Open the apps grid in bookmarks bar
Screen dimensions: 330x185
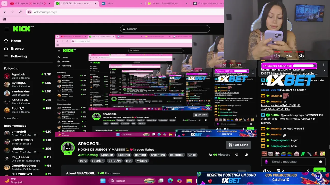(4, 19)
